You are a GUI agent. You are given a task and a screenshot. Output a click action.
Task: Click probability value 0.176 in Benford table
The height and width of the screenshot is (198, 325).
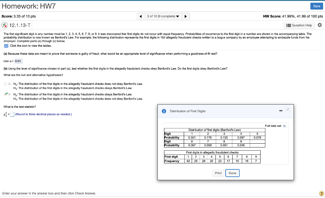(208, 138)
